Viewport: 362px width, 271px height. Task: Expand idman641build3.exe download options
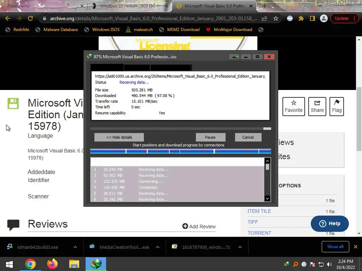pos(75,247)
